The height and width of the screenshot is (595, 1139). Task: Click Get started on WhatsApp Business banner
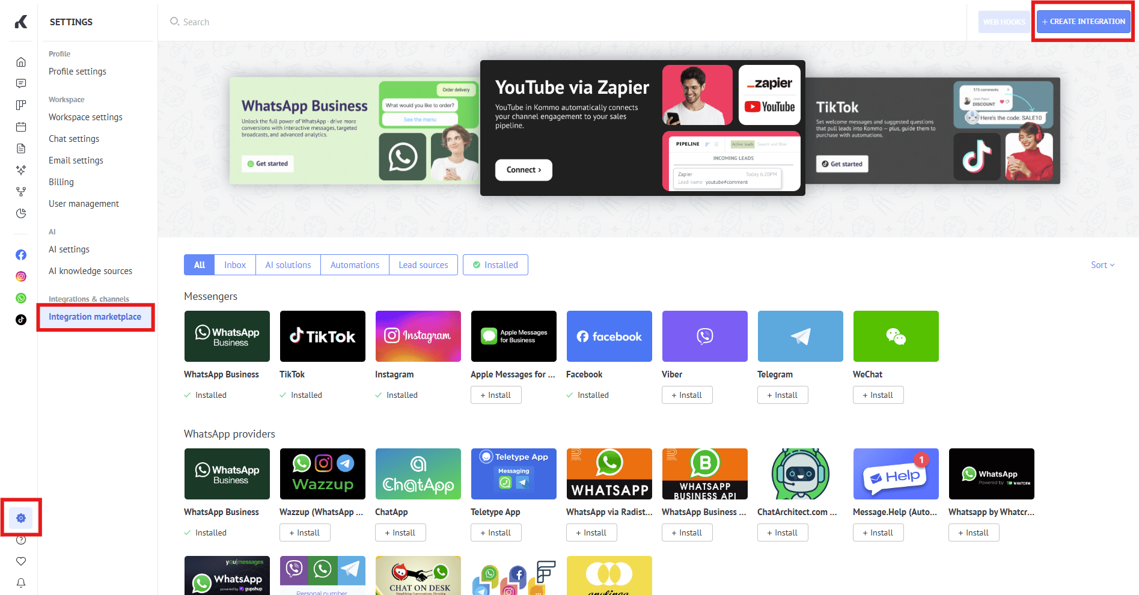point(268,163)
